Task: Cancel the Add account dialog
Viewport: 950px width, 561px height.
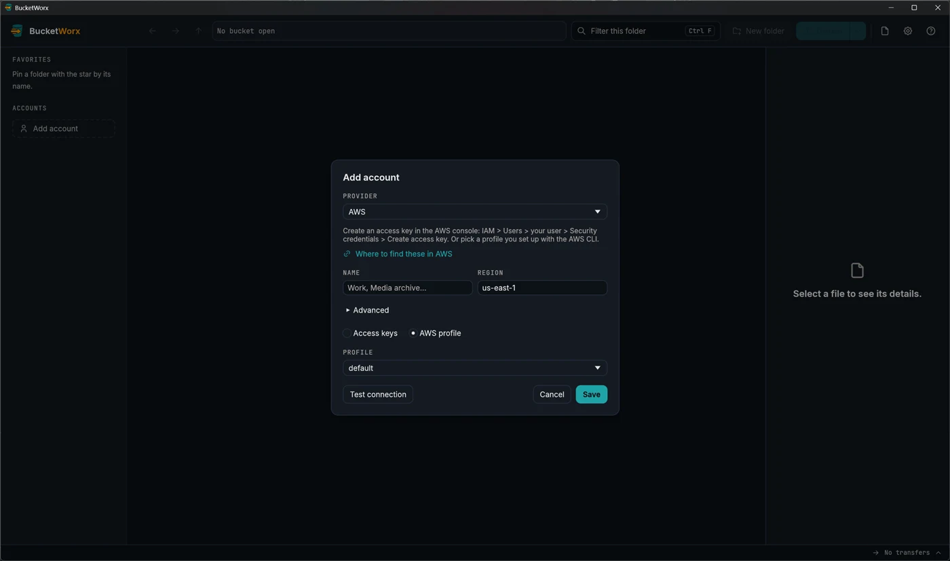Action: coord(552,394)
